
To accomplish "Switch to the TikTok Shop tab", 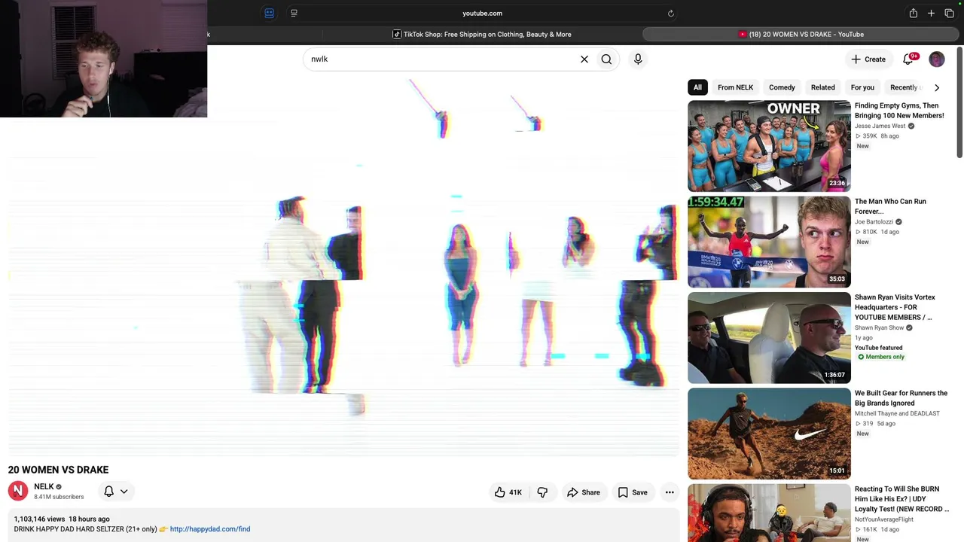I will click(x=482, y=34).
